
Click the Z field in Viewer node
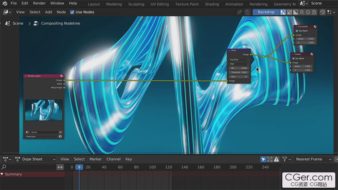302,70
